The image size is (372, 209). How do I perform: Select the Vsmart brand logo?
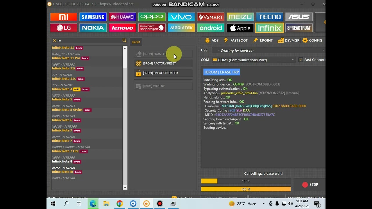[x=211, y=17]
